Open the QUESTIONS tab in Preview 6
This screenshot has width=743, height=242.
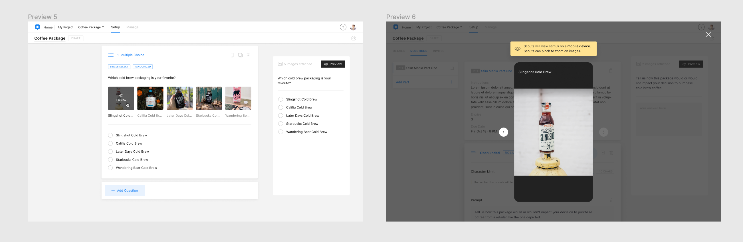pos(419,51)
